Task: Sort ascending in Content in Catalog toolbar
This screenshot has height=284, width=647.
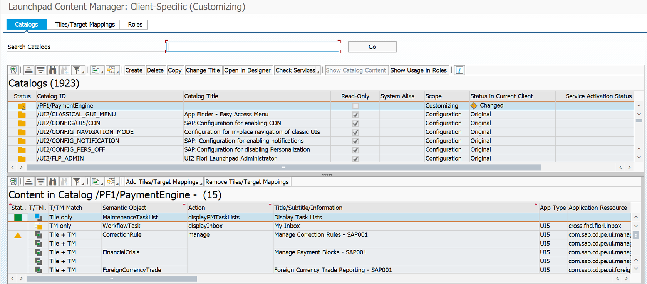Action: tap(29, 182)
